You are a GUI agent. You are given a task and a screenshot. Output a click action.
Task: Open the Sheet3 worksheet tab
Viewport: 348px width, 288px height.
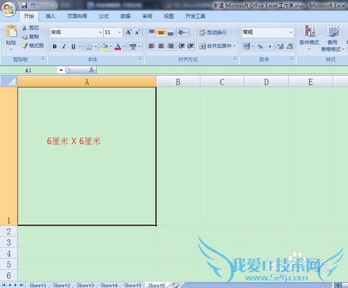[x=86, y=285]
